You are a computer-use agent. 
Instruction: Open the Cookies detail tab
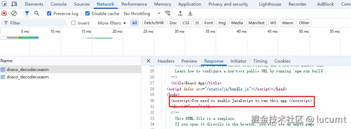[282, 61]
